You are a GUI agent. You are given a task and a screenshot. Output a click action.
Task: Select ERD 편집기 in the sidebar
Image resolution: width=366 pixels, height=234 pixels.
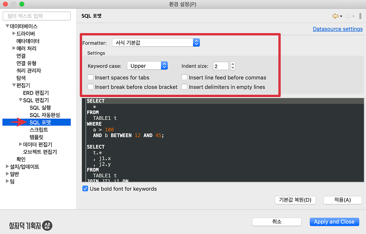tap(36, 93)
